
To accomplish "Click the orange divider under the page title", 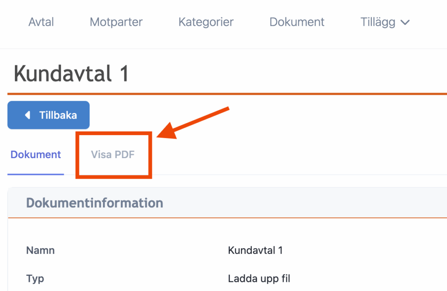I will tap(227, 93).
